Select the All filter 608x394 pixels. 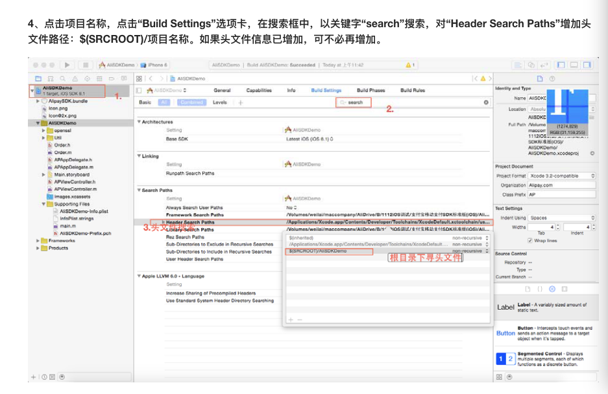[164, 102]
